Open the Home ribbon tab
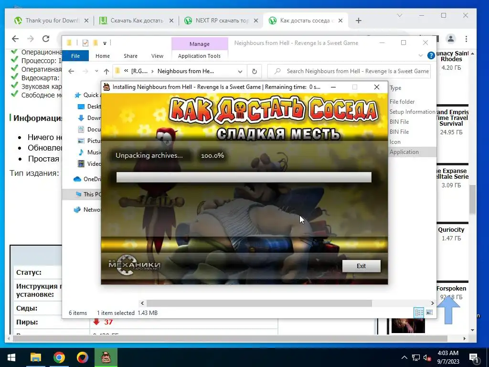 coord(103,56)
